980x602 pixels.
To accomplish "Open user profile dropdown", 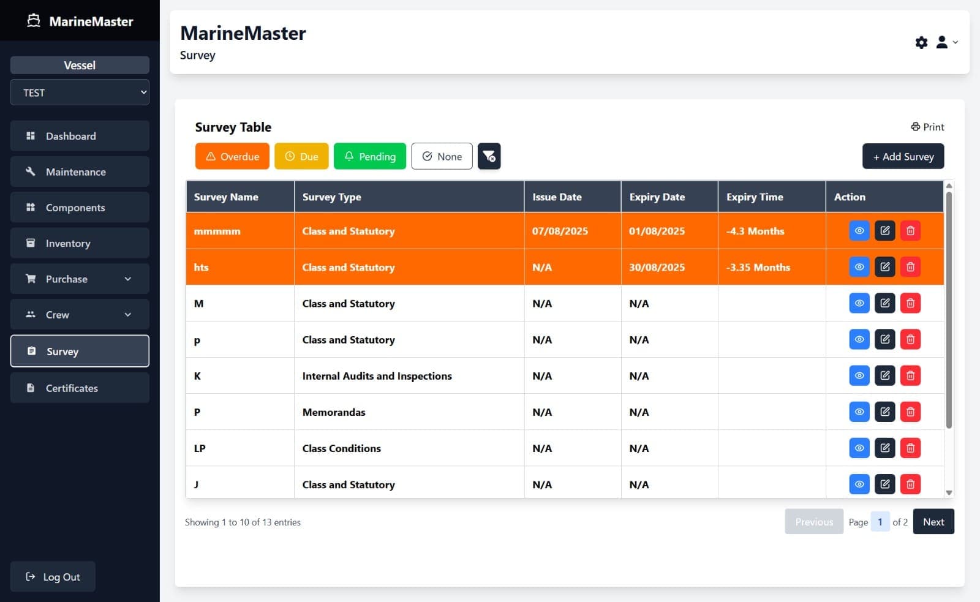I will click(x=946, y=42).
